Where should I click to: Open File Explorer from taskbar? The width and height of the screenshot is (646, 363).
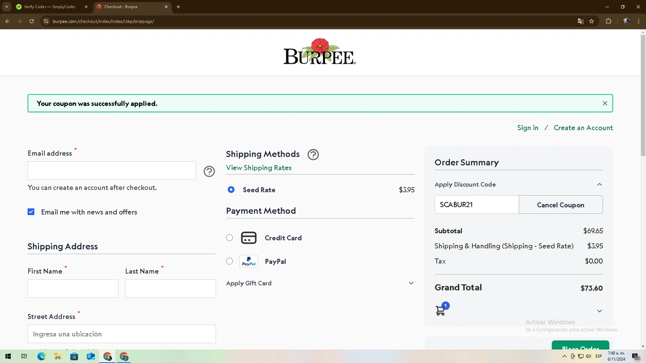[x=57, y=356]
